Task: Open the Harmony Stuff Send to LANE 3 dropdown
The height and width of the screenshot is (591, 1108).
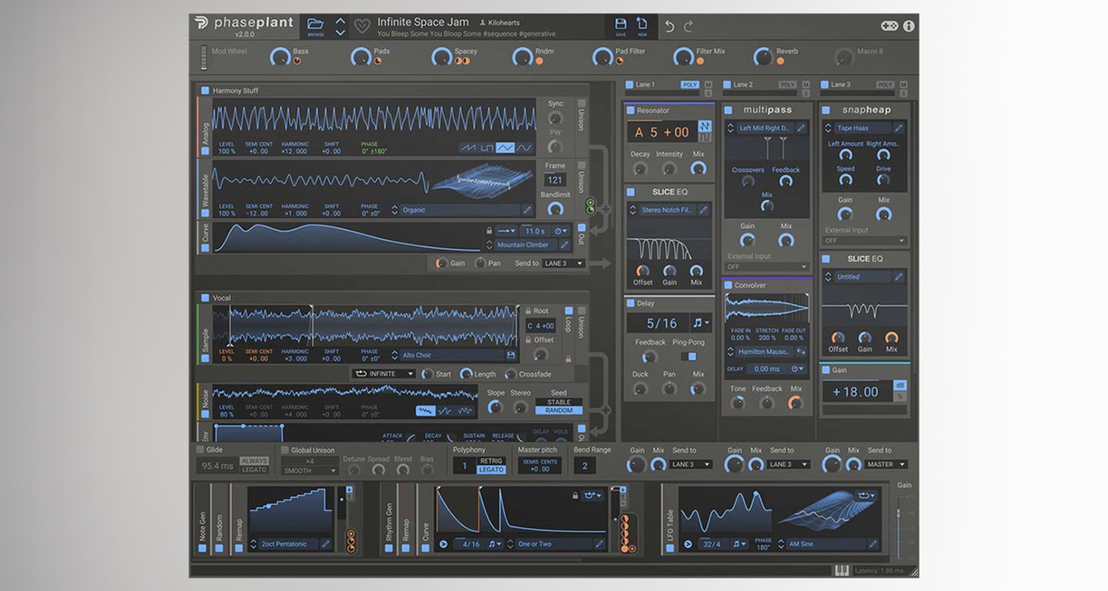Action: (564, 263)
